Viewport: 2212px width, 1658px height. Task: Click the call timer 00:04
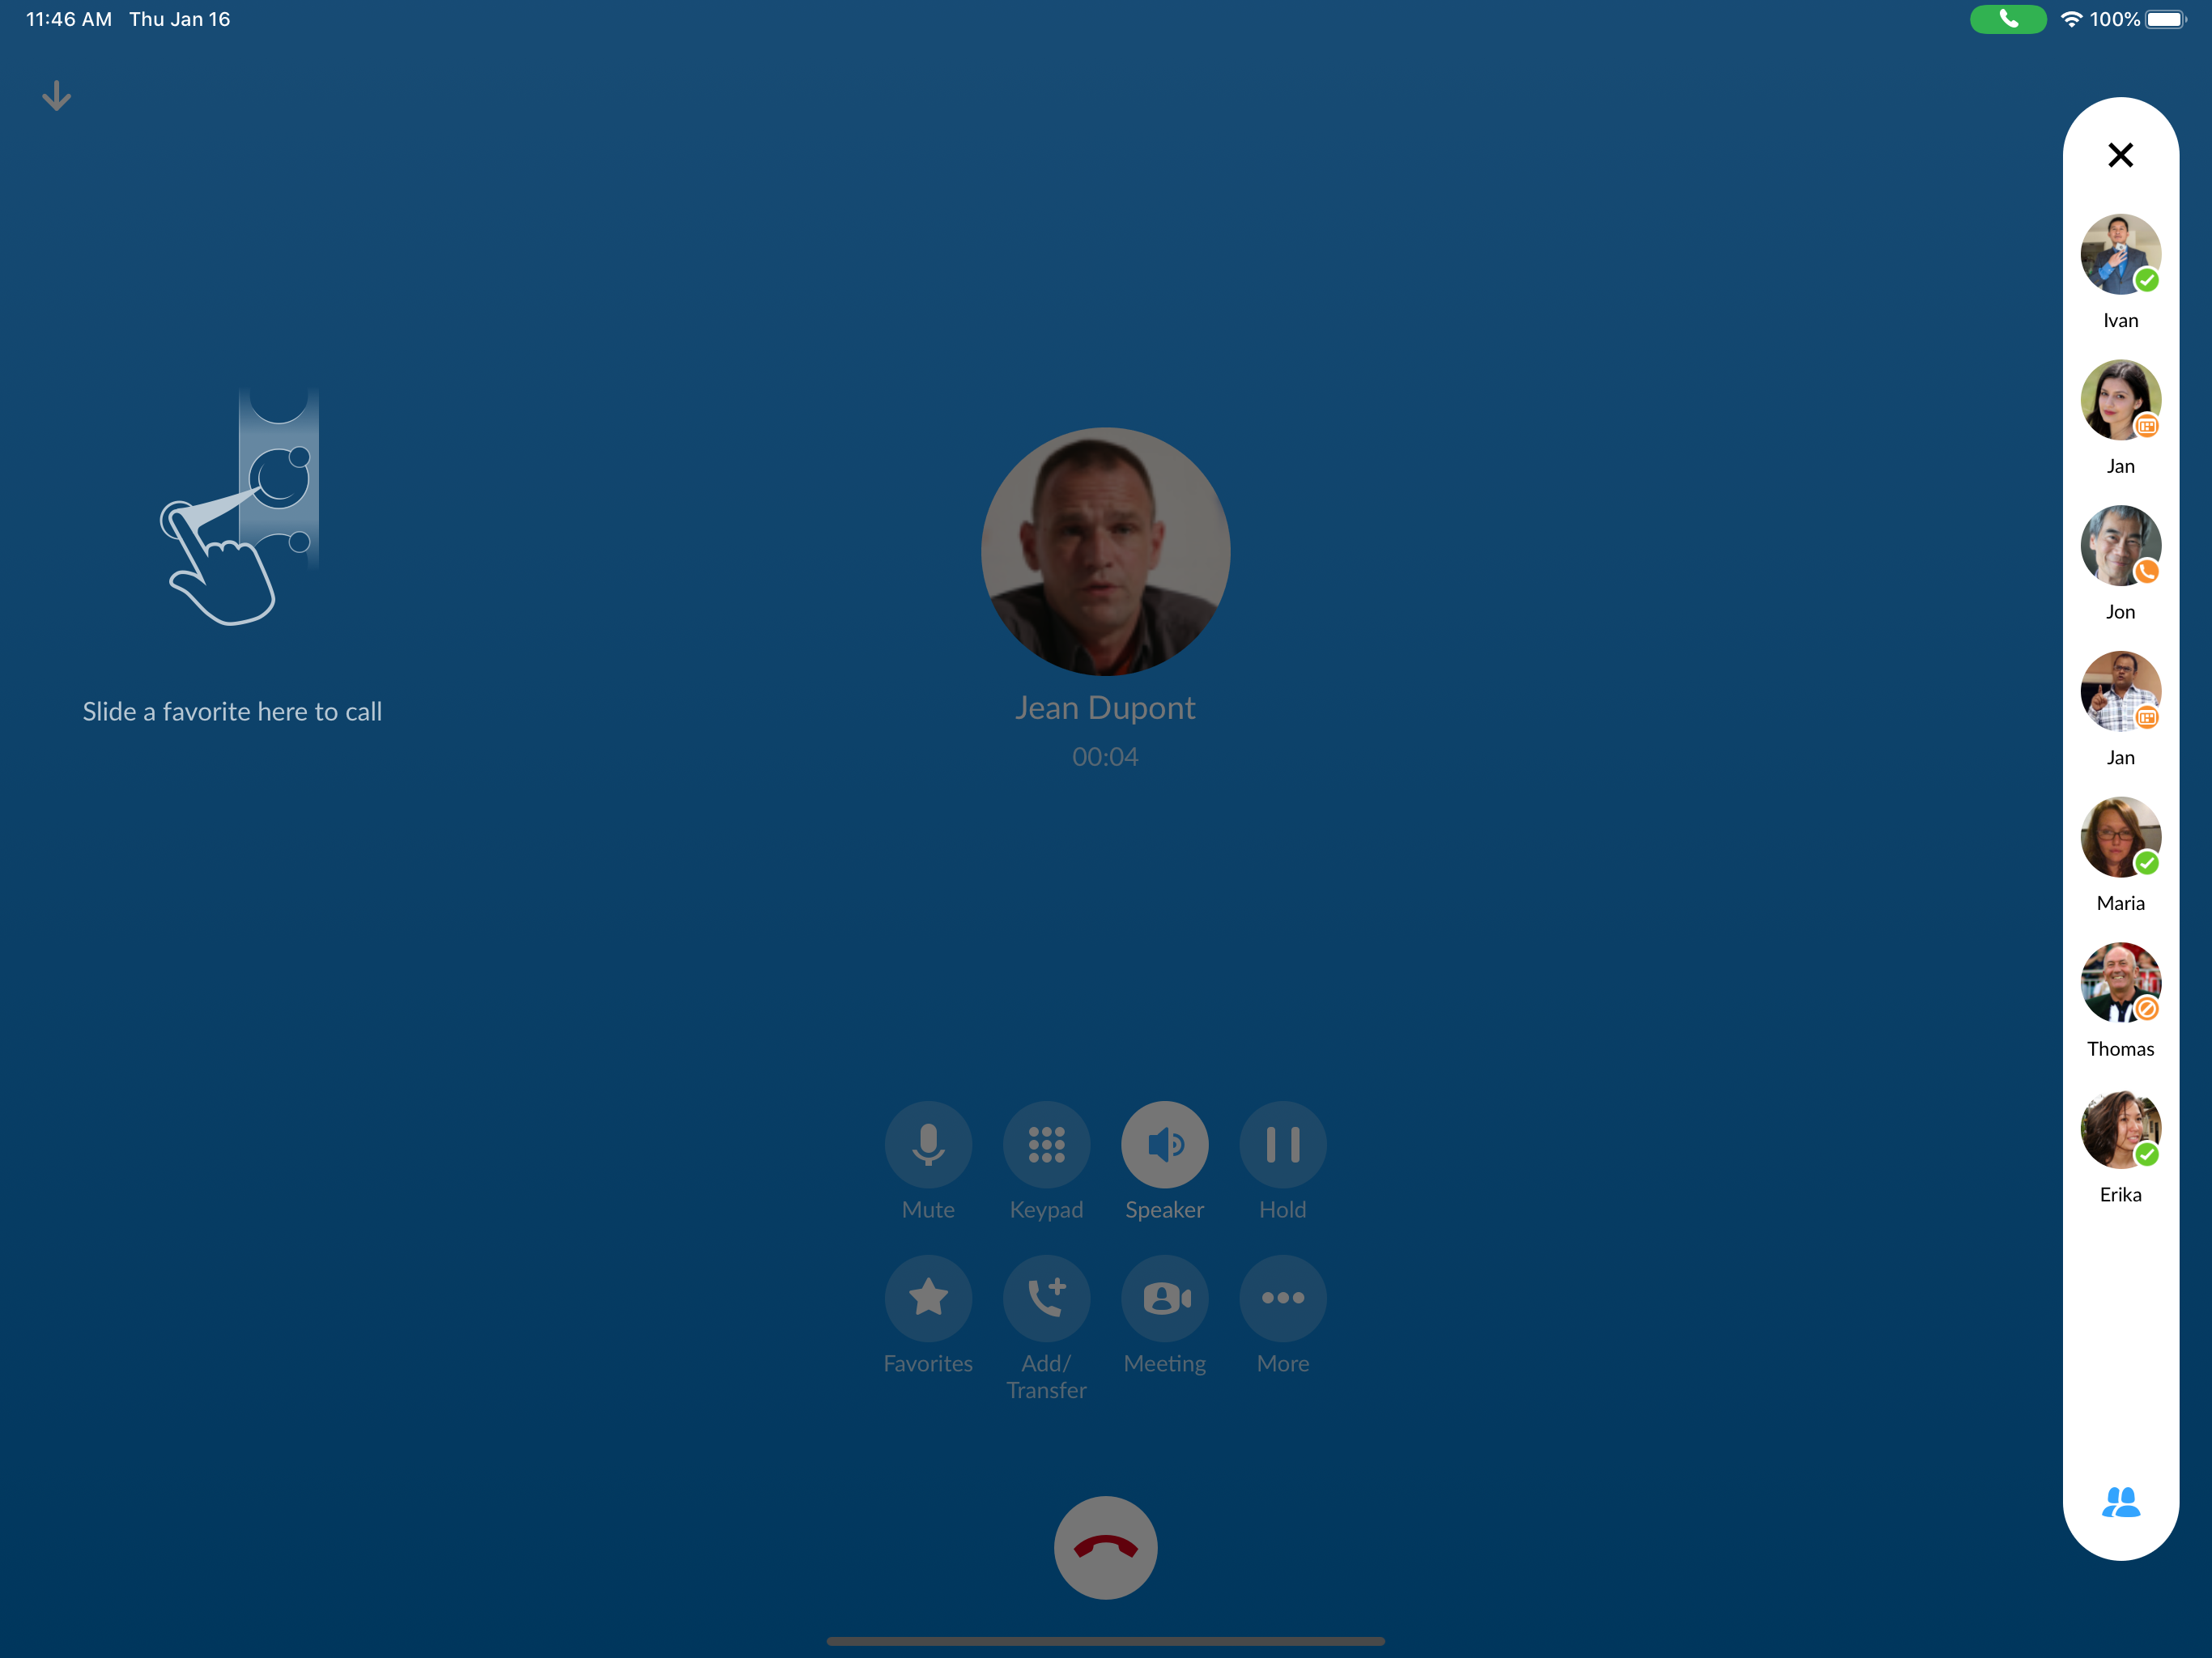pos(1105,757)
